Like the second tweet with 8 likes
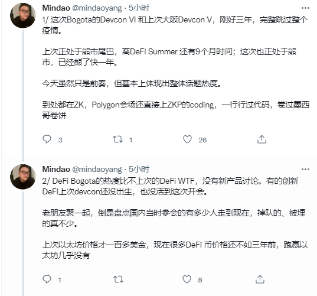317x296 pixels. coord(187,279)
